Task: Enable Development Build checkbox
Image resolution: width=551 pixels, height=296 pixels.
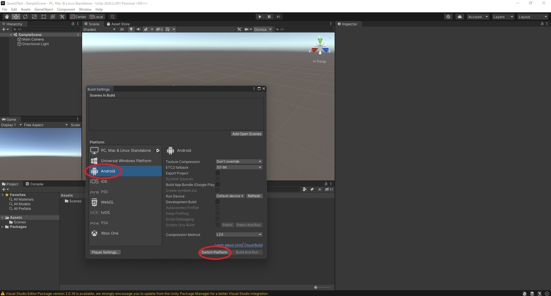Action: pos(218,202)
